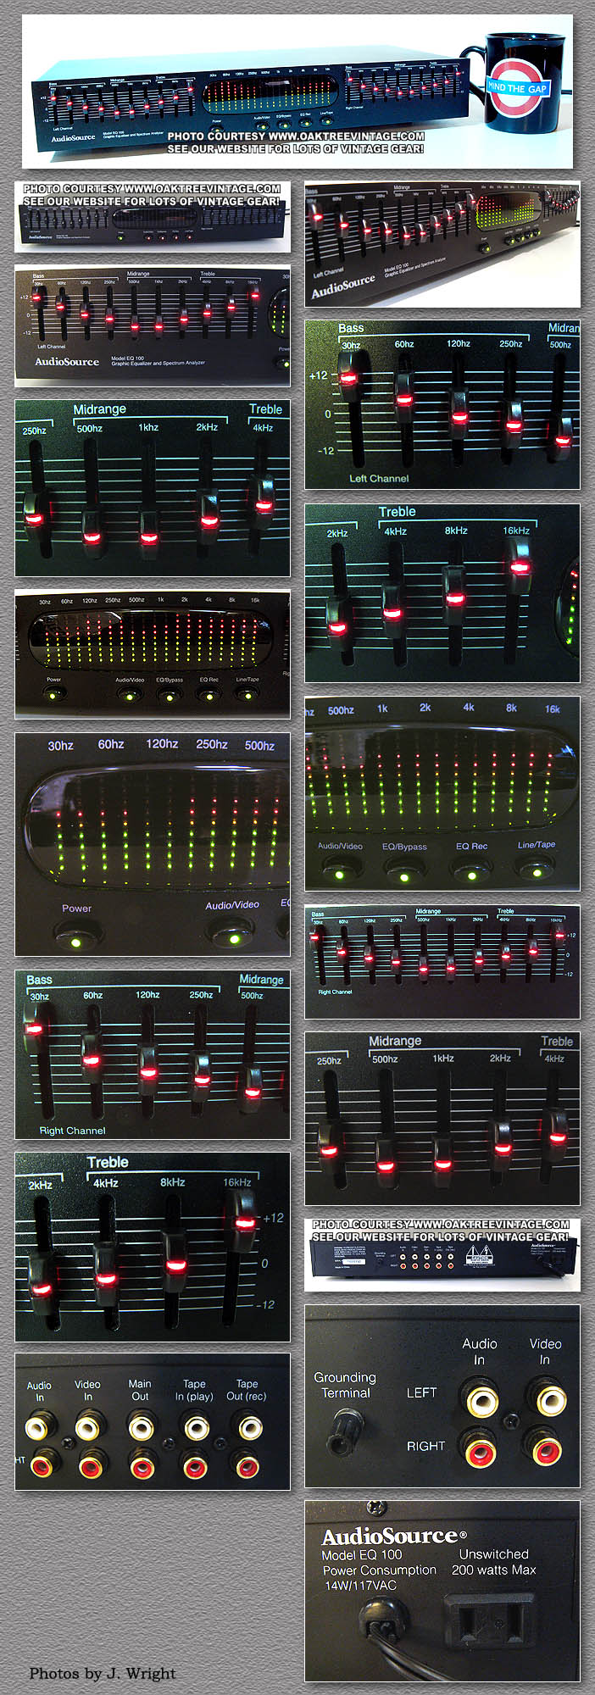Select the 120hz fader in the Right Channel Bass close-up

point(148,1070)
